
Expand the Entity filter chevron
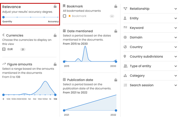pyautogui.click(x=176, y=18)
